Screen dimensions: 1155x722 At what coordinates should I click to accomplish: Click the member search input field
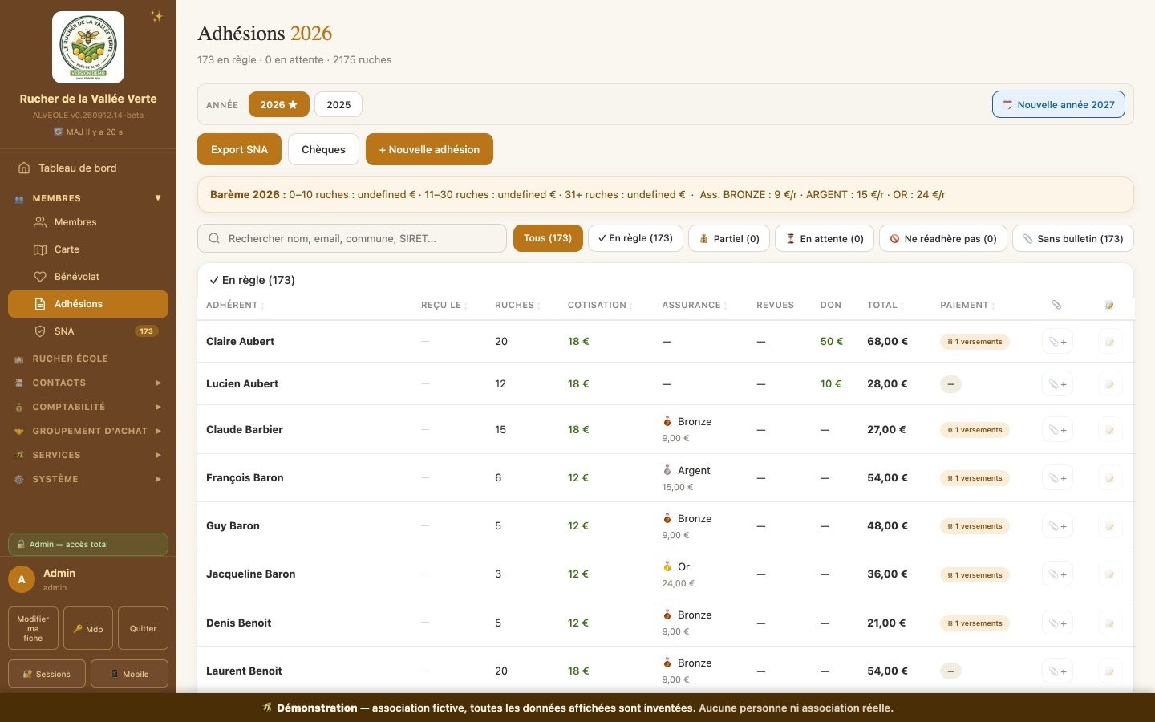tap(352, 238)
